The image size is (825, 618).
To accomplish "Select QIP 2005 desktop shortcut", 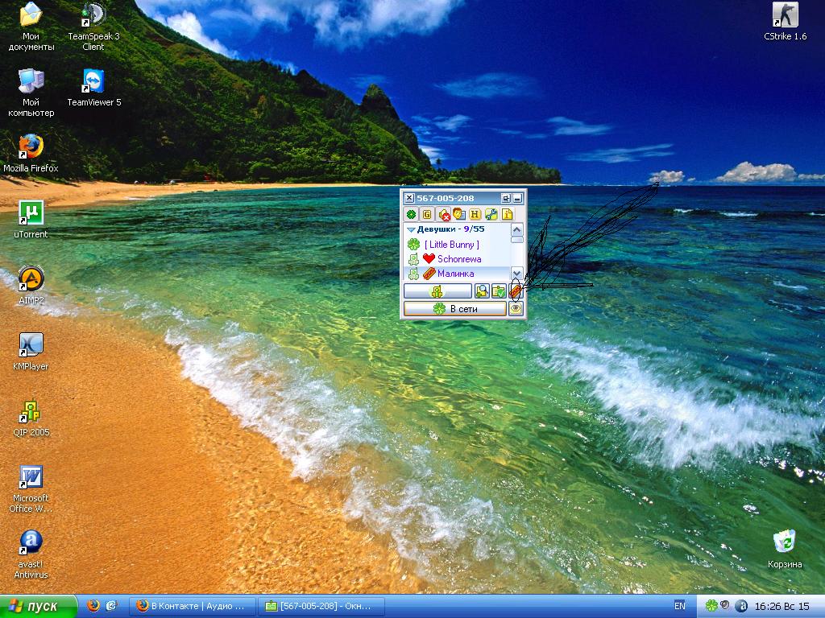I will click(31, 418).
